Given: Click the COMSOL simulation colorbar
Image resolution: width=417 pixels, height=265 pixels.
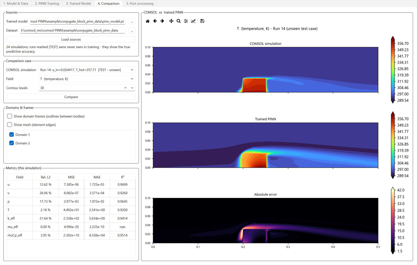Looking at the screenshot, I should click(393, 70).
